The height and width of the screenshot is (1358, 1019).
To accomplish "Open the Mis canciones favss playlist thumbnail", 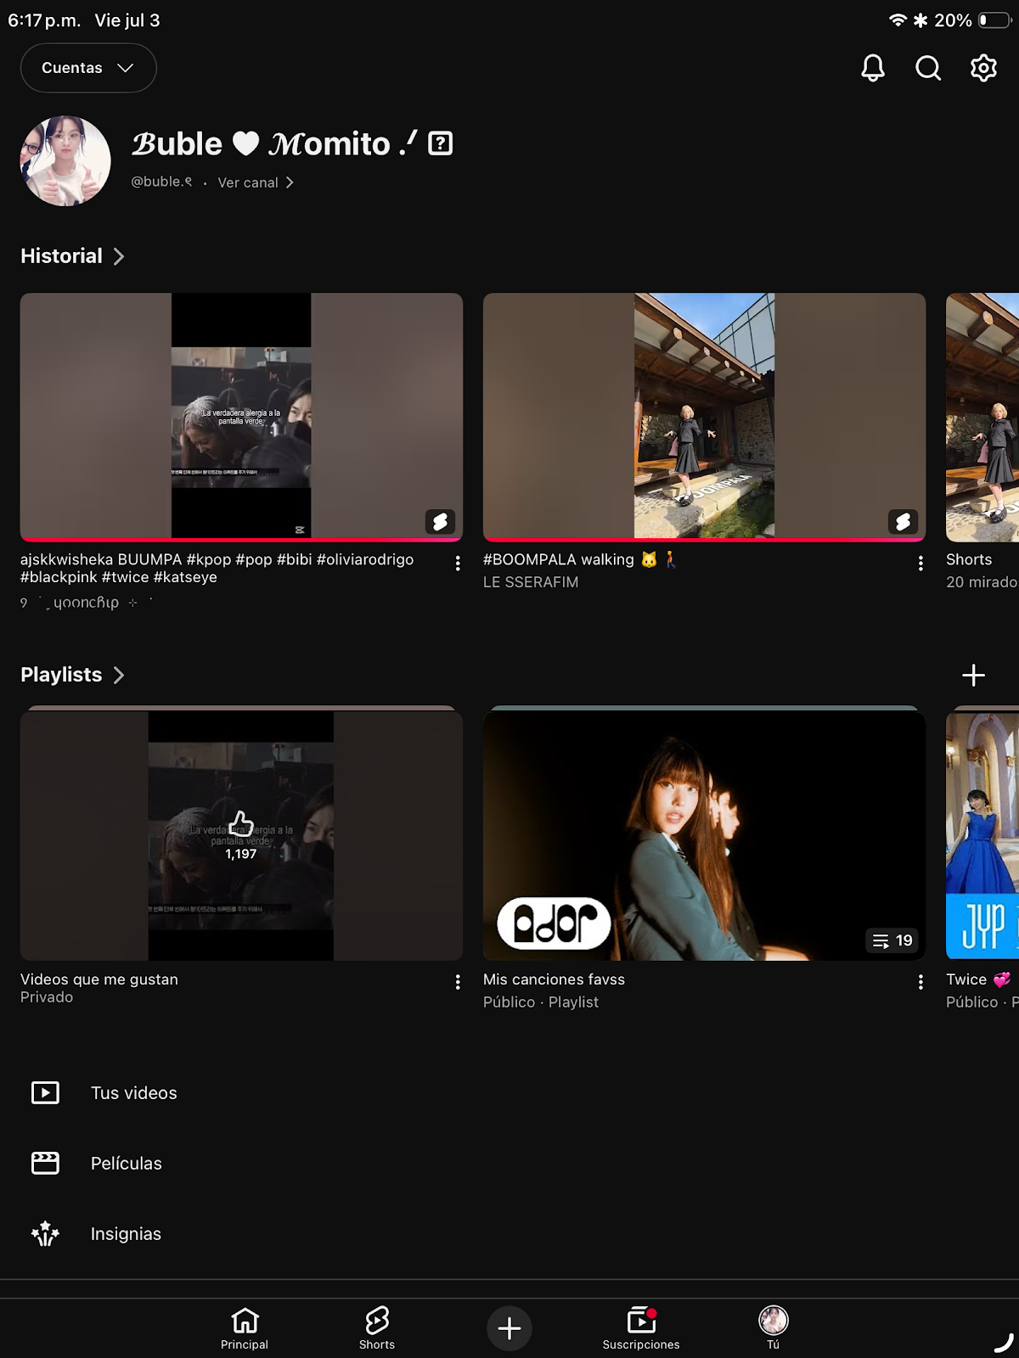I will point(704,836).
